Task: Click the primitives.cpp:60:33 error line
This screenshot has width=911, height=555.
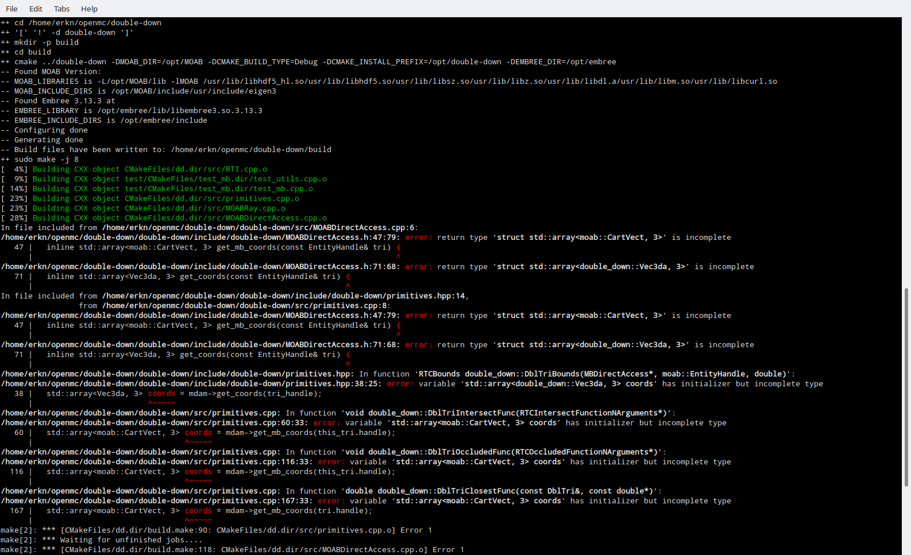Action: pos(364,423)
